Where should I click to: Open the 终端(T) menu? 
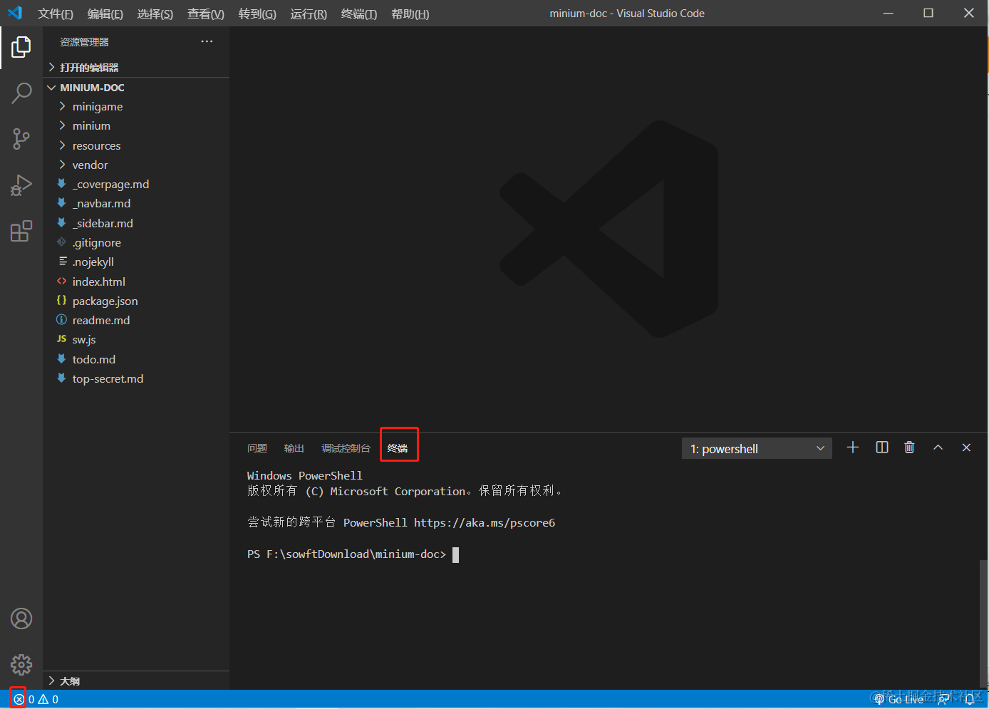(x=359, y=14)
